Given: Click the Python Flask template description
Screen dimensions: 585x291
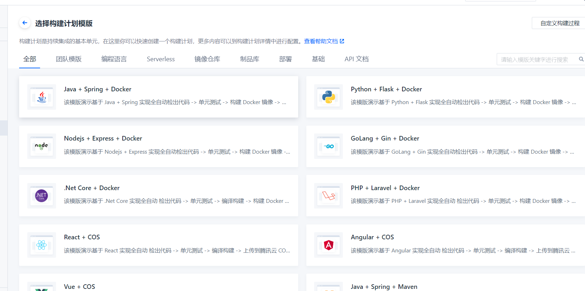Looking at the screenshot, I should click(x=463, y=102).
